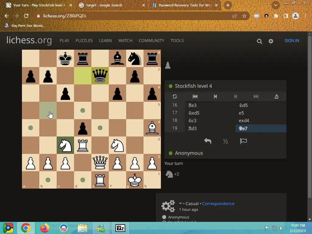Resign with the flag icon

click(x=243, y=141)
